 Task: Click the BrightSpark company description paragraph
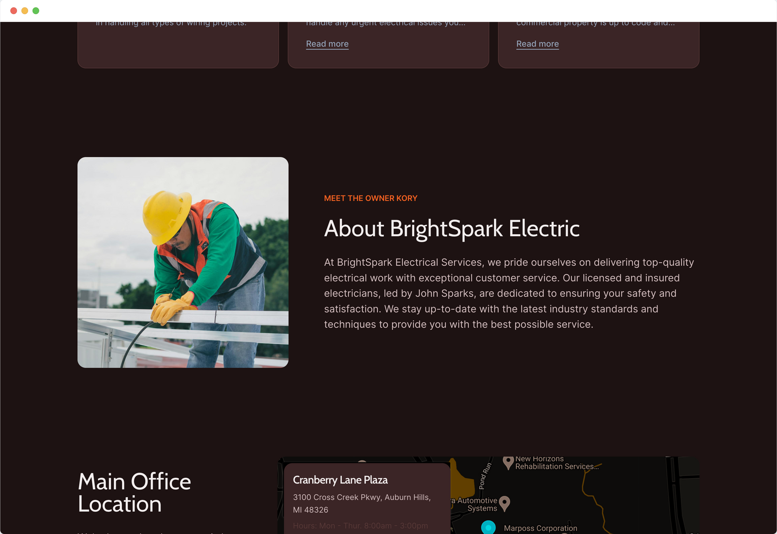(x=509, y=293)
